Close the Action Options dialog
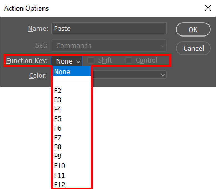 point(208,8)
